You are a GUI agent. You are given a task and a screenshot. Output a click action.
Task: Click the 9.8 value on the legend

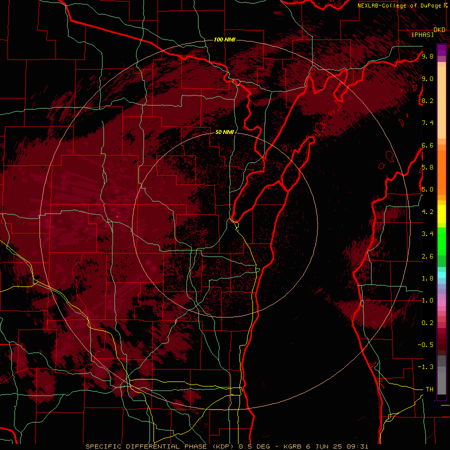[x=427, y=56]
